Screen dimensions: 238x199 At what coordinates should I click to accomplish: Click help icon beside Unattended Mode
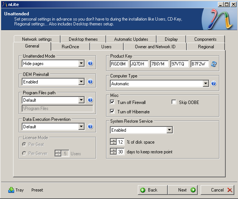(90, 63)
